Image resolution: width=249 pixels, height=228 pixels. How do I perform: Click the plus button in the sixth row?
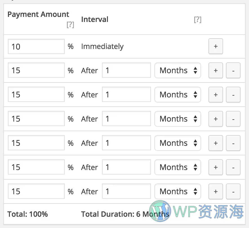coord(216,167)
